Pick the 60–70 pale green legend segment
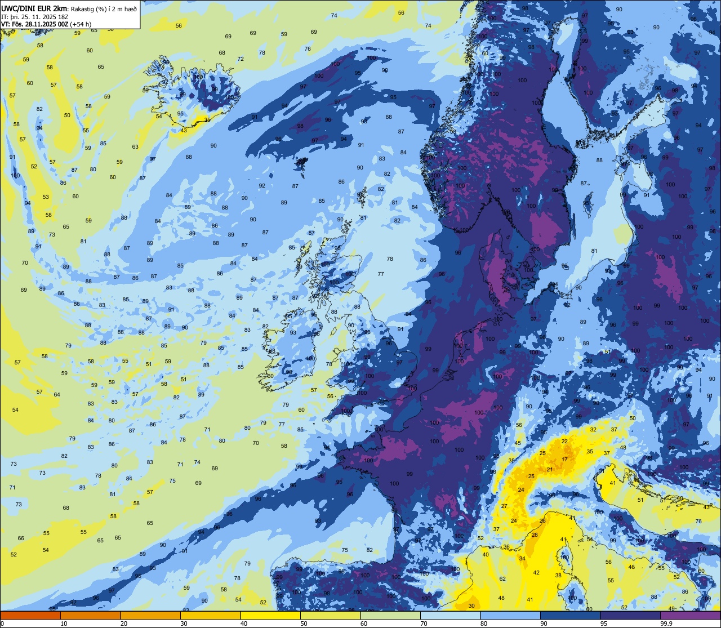721x628 pixels. point(390,615)
